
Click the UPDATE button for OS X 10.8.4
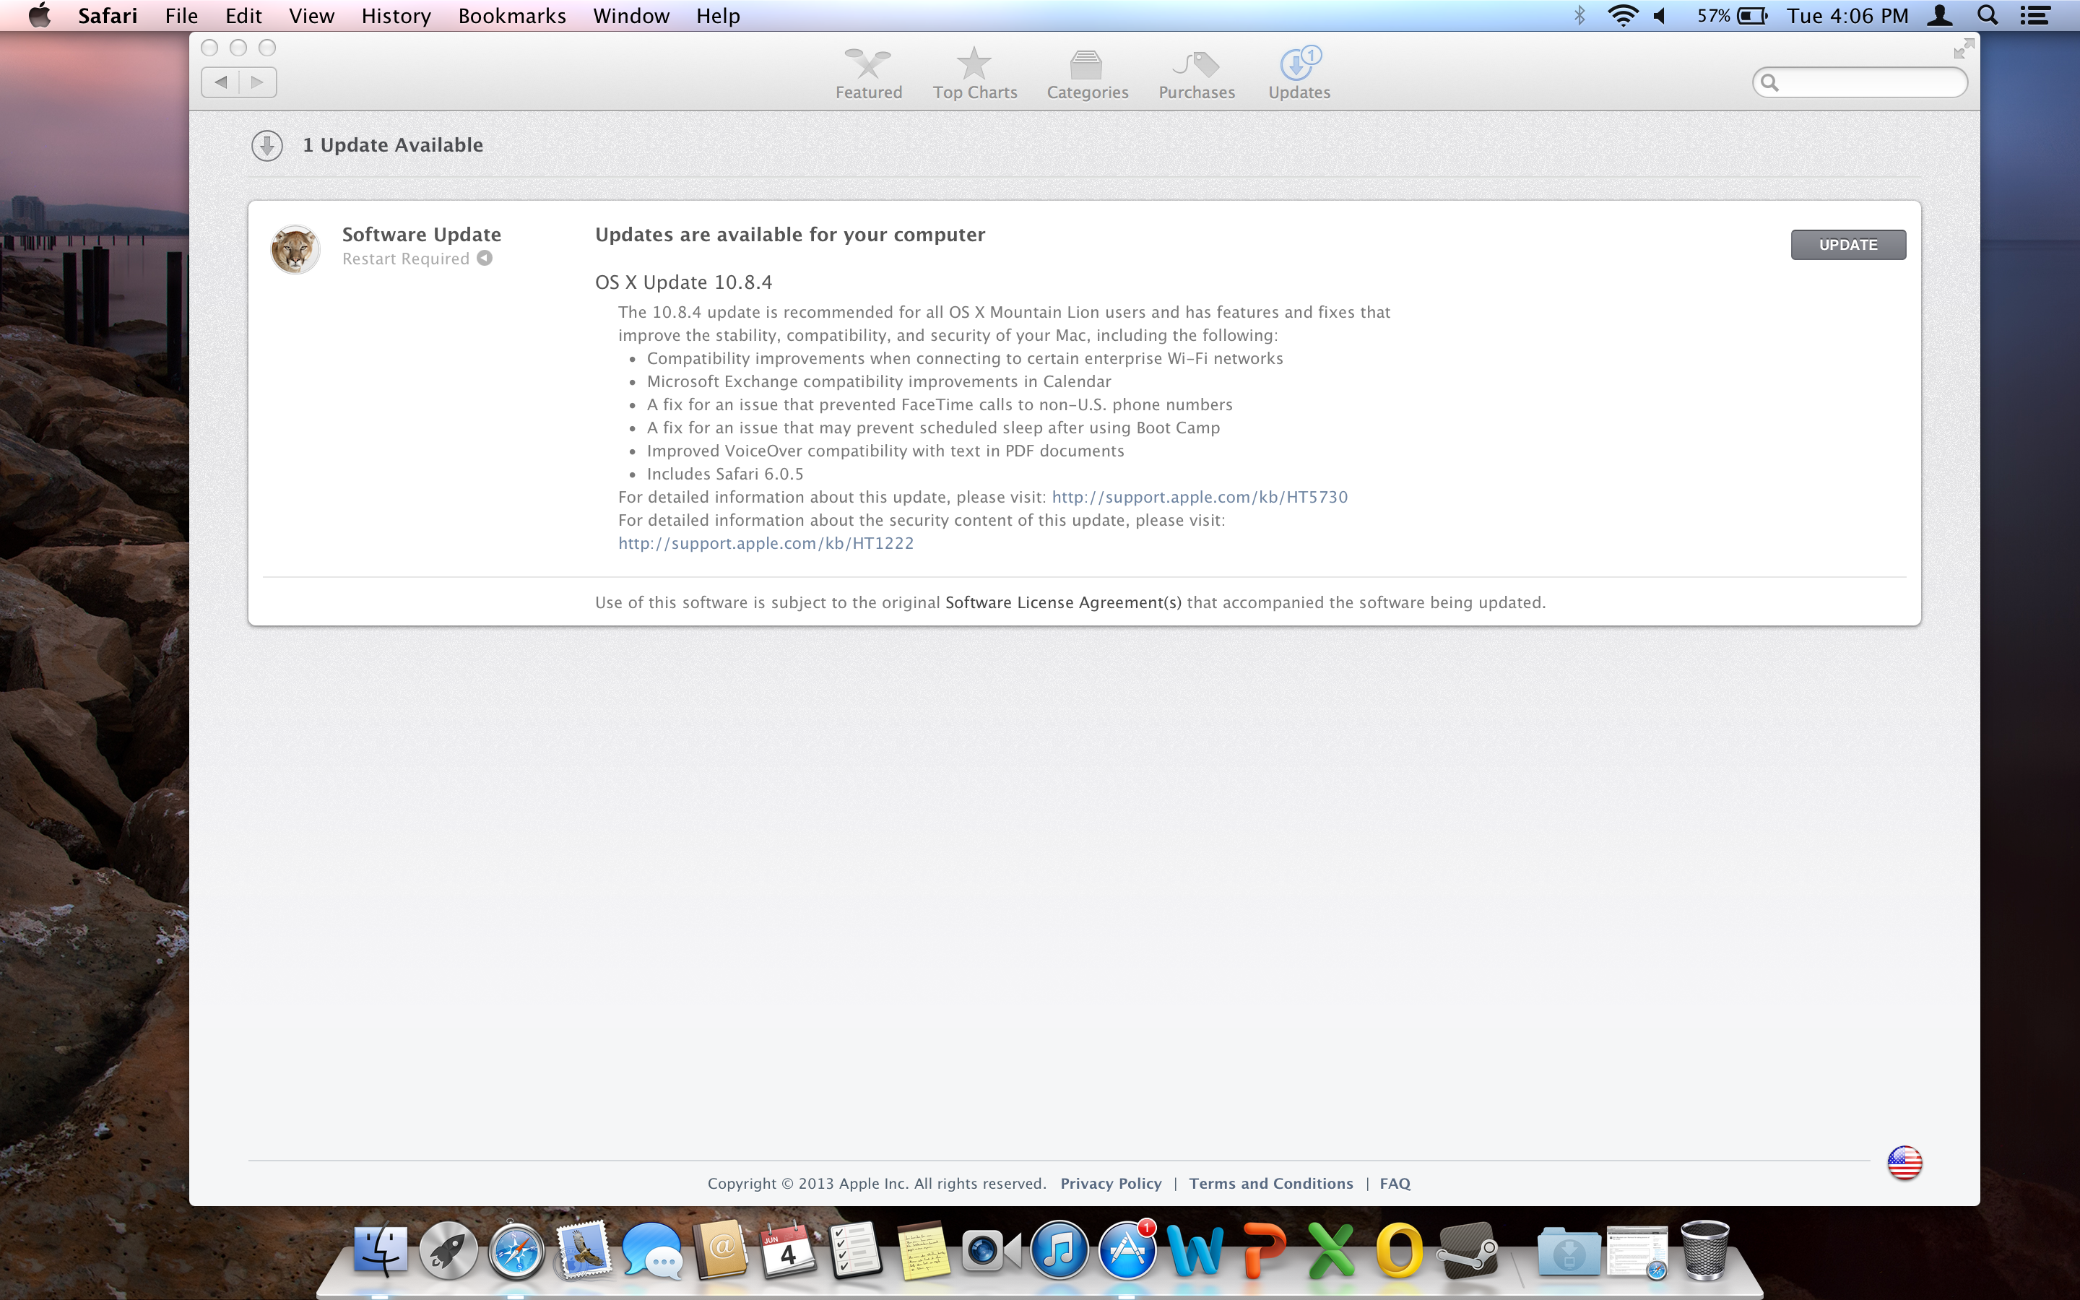(x=1848, y=245)
